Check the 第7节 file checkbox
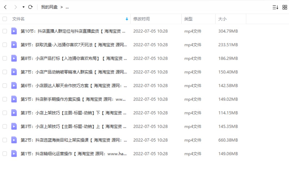This screenshot has height=178, width=289. coord(5,72)
